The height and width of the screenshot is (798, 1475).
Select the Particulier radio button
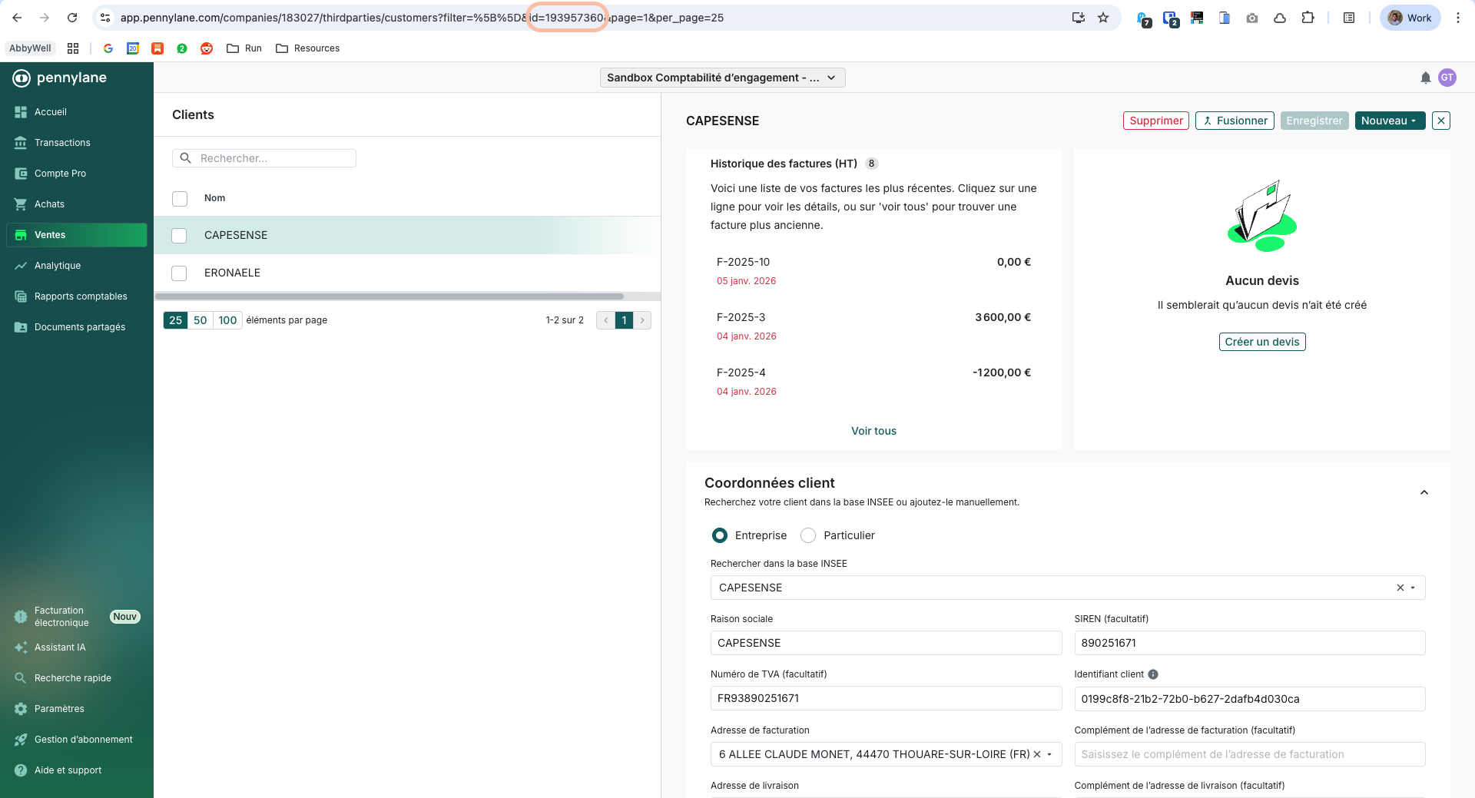click(808, 535)
